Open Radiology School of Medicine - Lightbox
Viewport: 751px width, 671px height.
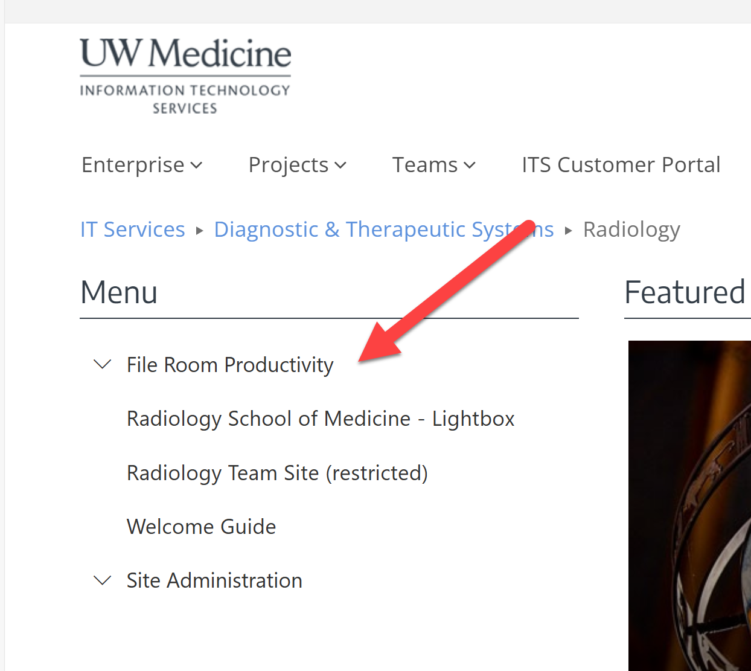[321, 419]
